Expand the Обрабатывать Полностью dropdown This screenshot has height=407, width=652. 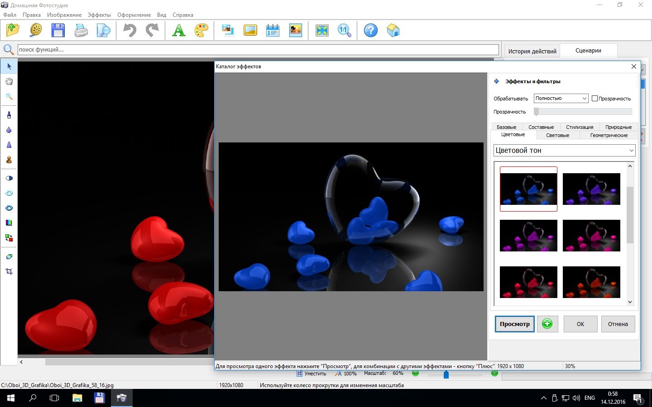pyautogui.click(x=561, y=98)
